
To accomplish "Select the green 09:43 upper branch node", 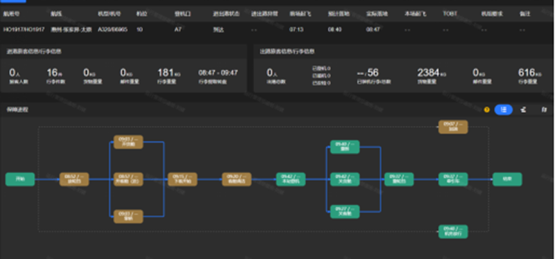I will [x=345, y=147].
